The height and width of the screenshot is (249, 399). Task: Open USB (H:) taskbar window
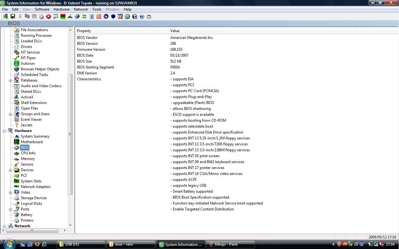coord(81,244)
